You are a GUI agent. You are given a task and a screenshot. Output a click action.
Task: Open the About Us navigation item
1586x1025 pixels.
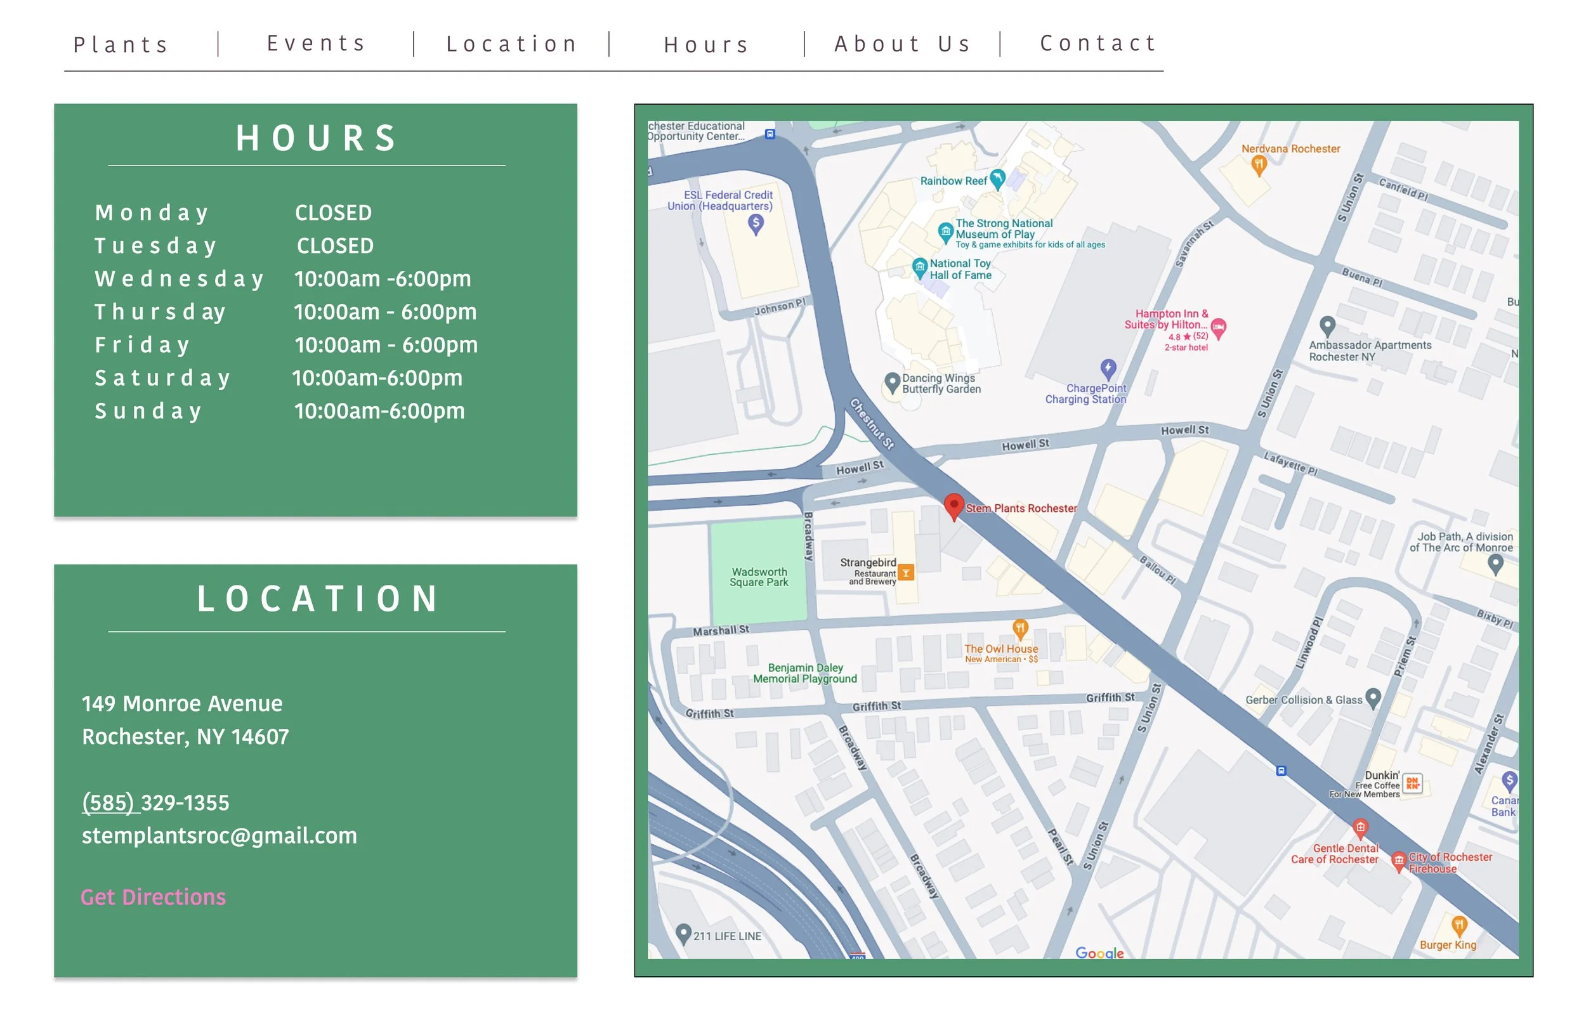coord(902,44)
